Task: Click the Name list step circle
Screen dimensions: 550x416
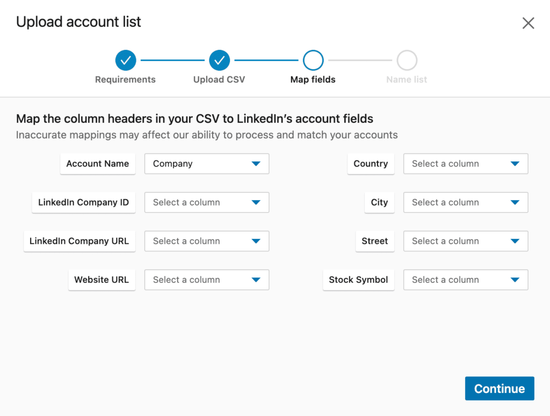Action: click(407, 60)
